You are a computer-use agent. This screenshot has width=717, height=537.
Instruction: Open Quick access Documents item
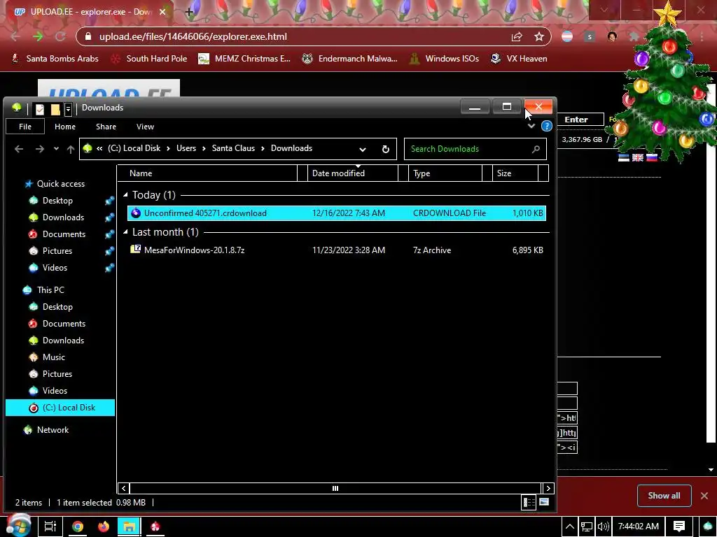point(64,234)
